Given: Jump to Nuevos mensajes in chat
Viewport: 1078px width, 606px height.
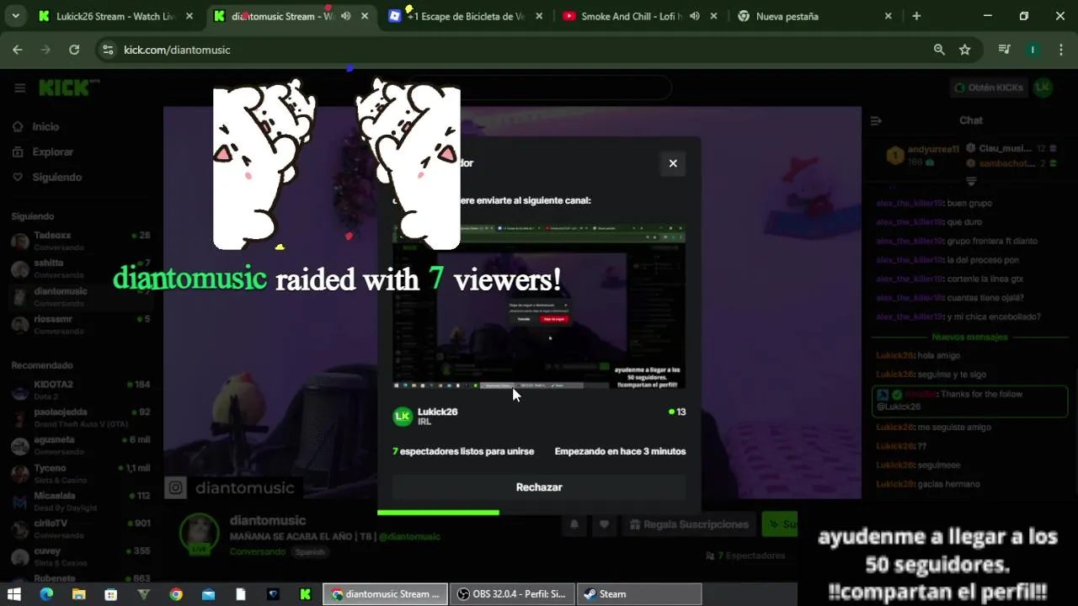Looking at the screenshot, I should pos(969,337).
